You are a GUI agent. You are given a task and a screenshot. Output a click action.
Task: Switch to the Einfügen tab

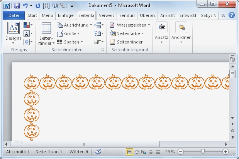[x=66, y=15]
